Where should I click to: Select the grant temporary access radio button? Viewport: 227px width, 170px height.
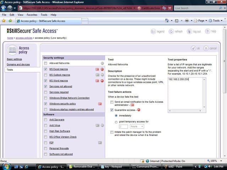point(116,122)
